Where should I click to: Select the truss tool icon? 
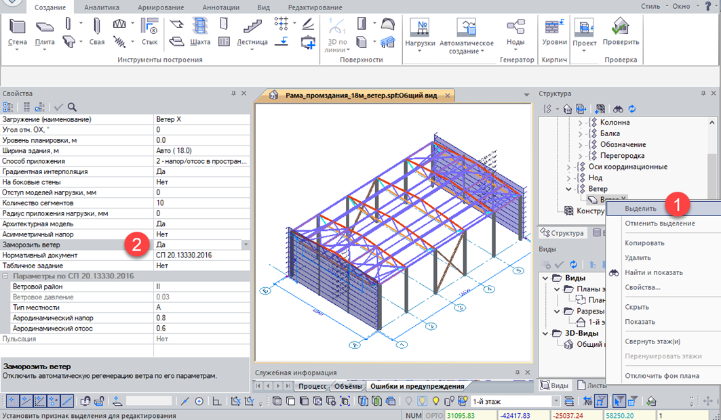pos(119,24)
